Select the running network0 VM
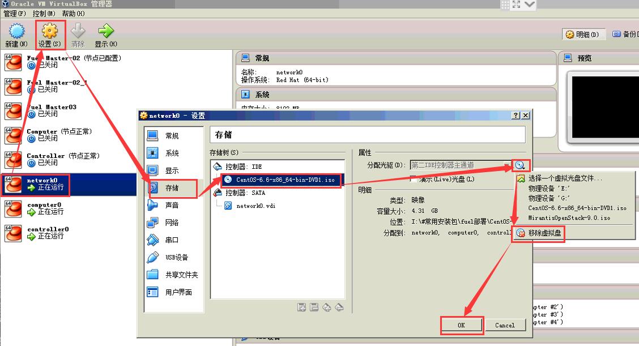 pos(69,184)
